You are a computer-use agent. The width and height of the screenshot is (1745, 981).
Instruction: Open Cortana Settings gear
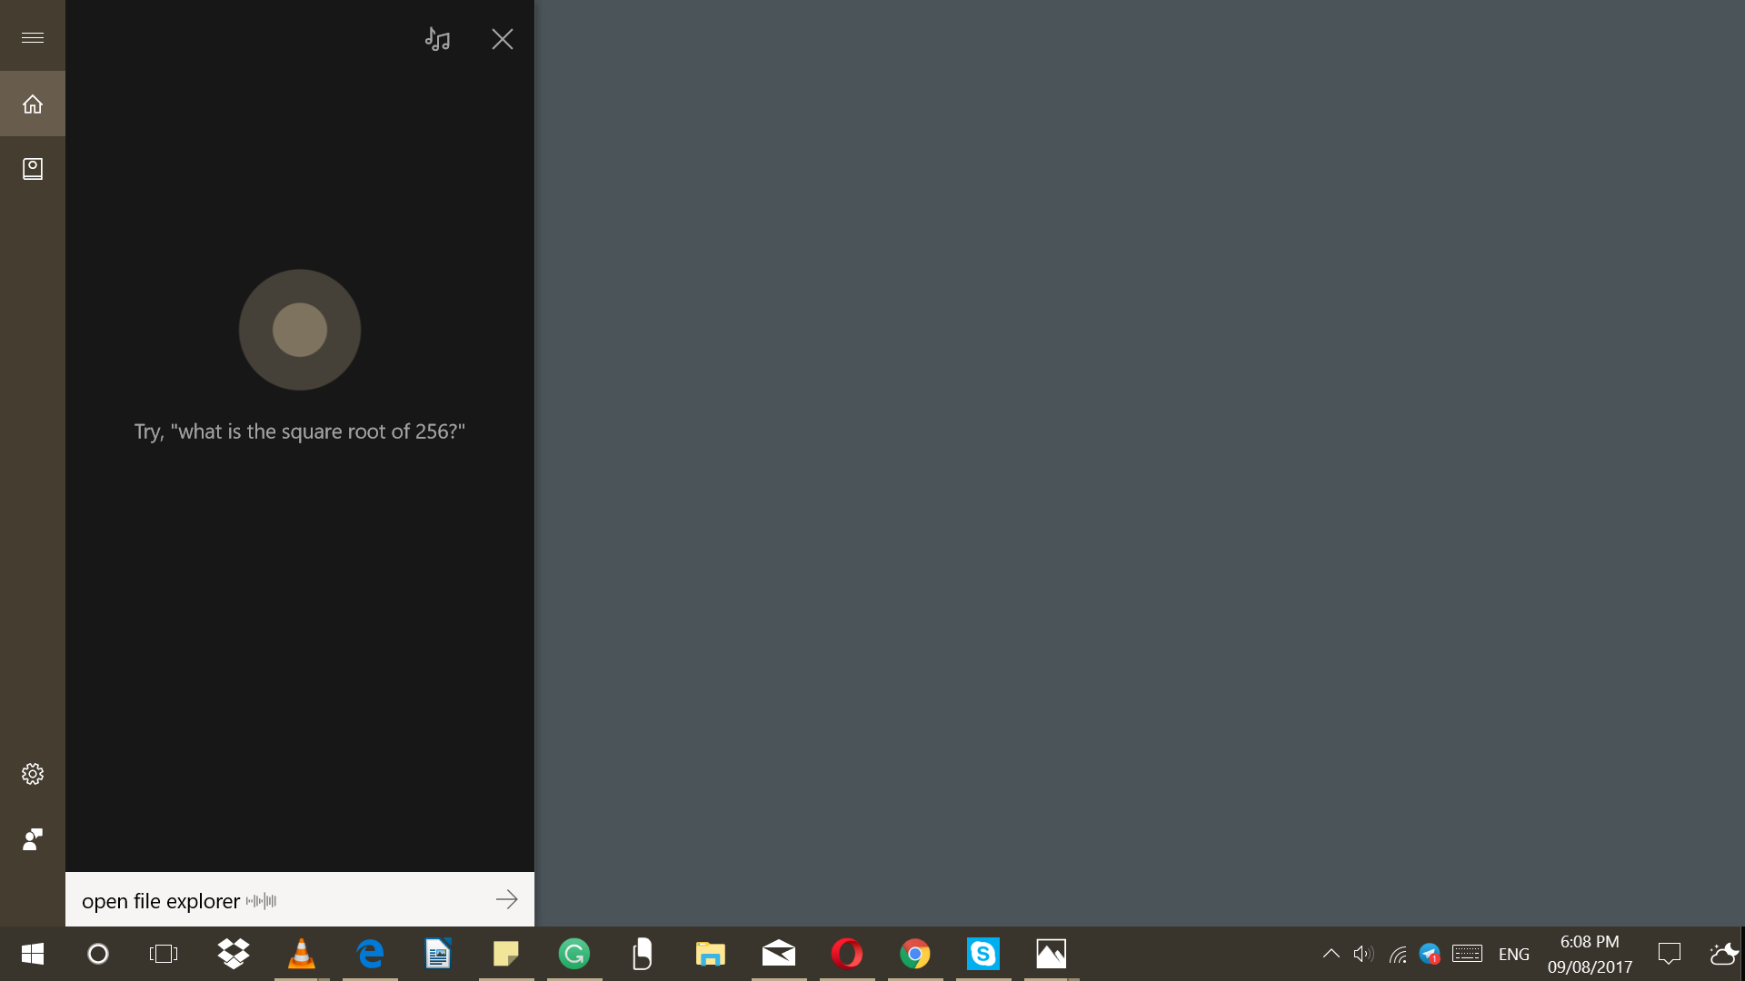[x=33, y=774]
